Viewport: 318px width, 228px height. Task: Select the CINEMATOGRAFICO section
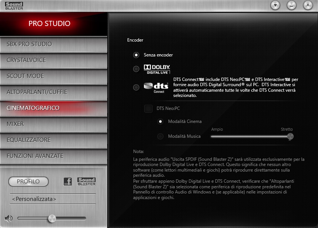coord(54,108)
